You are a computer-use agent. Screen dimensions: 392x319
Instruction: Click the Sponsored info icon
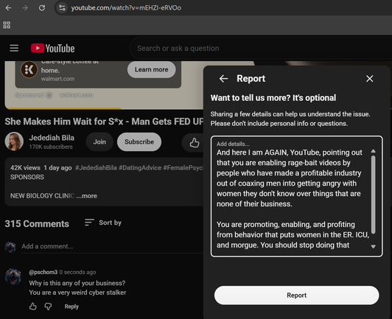coord(49,95)
